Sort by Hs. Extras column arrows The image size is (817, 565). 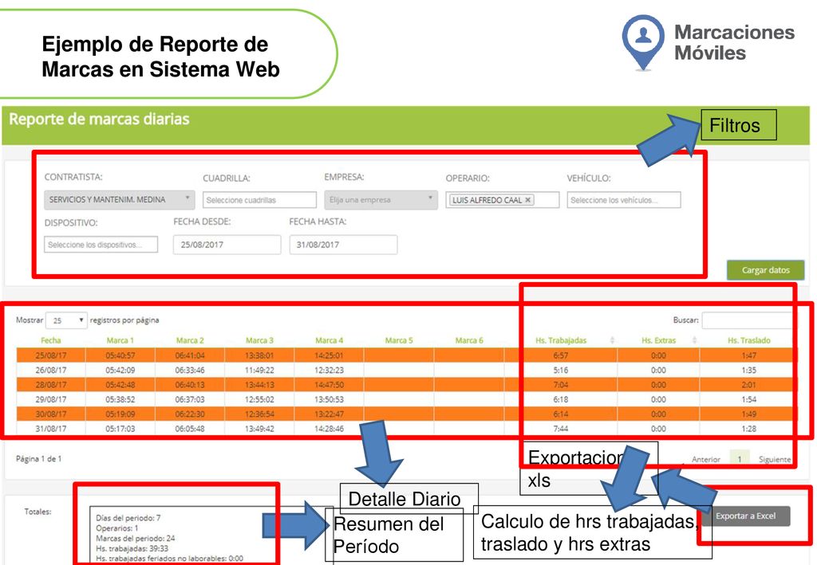pos(695,340)
